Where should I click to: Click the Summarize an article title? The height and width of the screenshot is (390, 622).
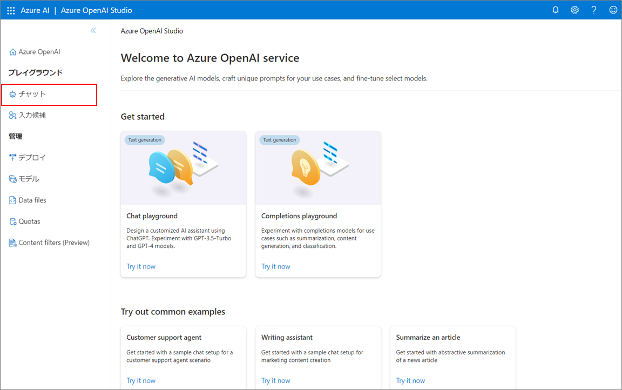click(428, 337)
